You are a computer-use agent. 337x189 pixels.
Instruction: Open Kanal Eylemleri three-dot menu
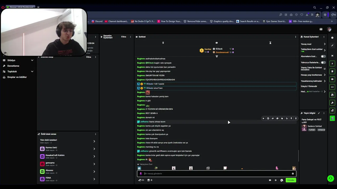point(324,37)
